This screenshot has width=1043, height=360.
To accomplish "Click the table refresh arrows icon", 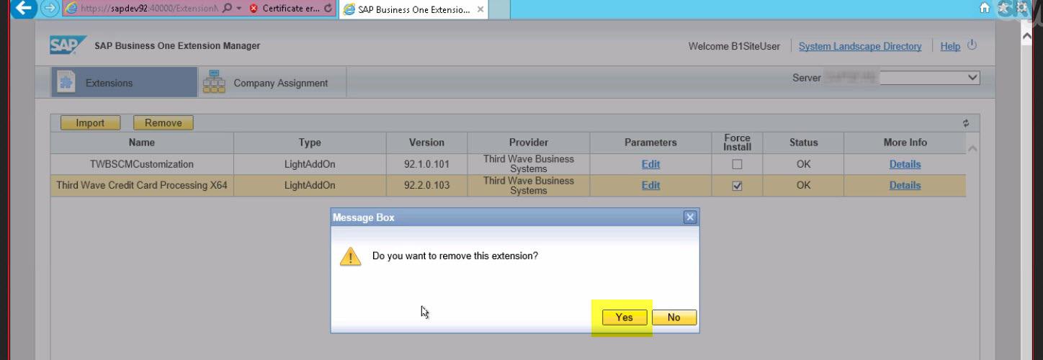I will tap(966, 123).
